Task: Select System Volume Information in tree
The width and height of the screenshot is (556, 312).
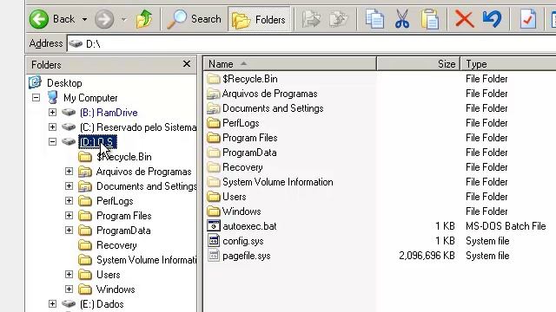Action: tap(147, 260)
